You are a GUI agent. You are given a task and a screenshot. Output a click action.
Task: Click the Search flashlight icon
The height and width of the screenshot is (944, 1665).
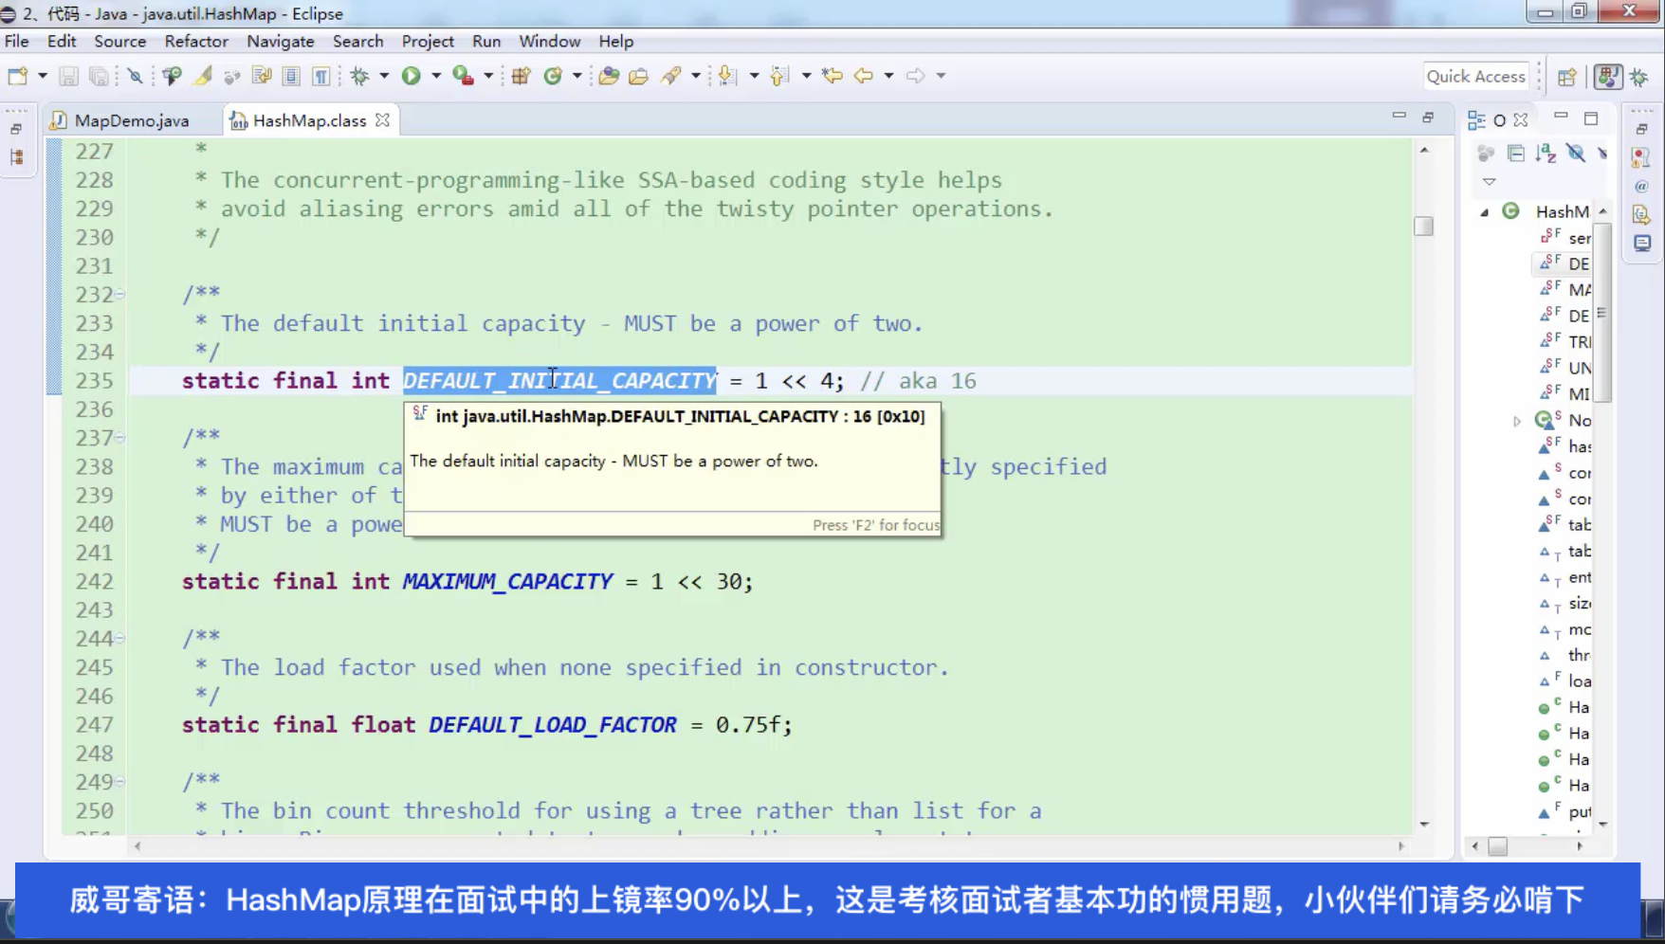point(671,76)
